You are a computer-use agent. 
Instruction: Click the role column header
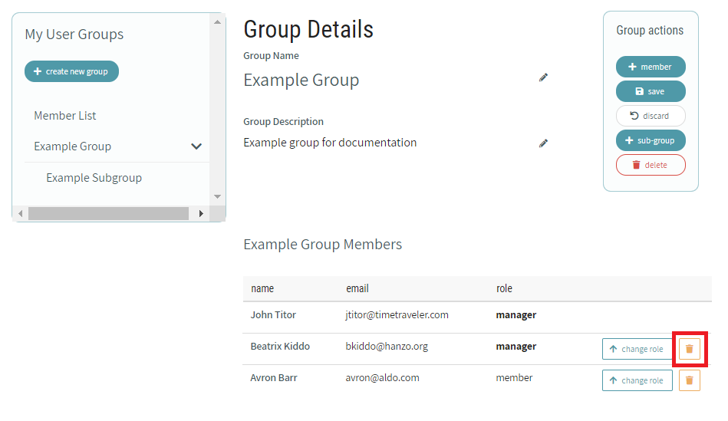[x=504, y=288]
